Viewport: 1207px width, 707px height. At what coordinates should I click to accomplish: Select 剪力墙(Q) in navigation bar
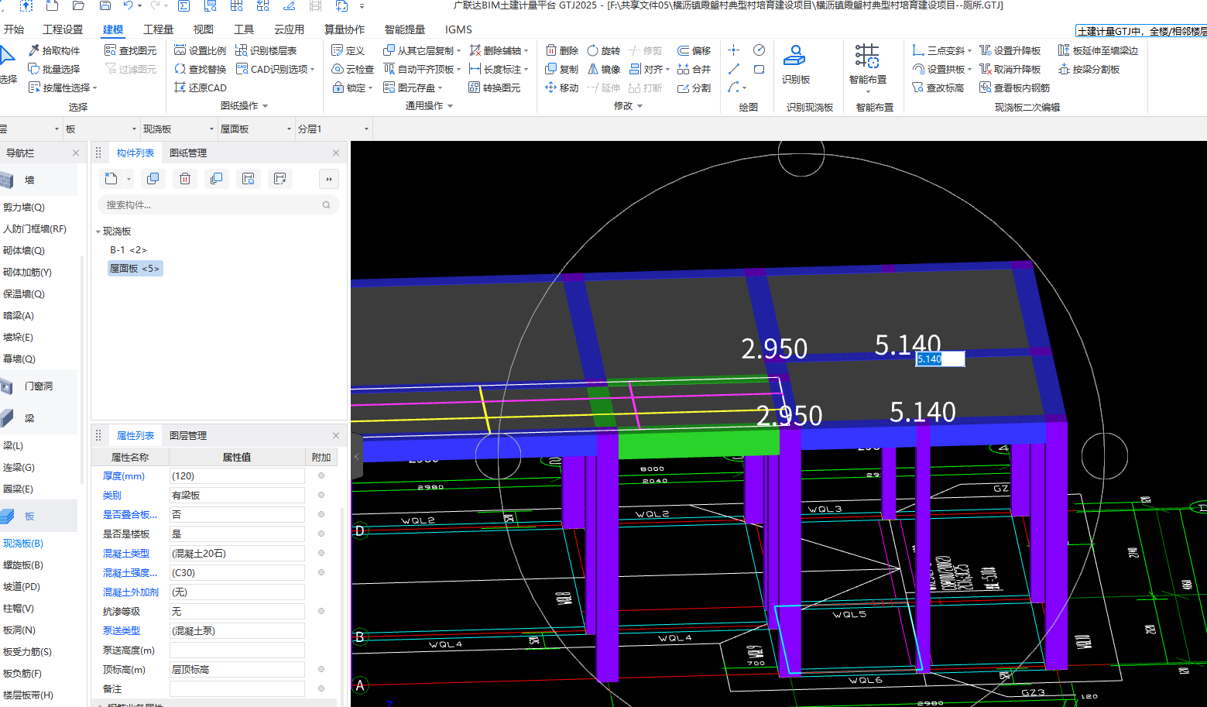point(24,208)
